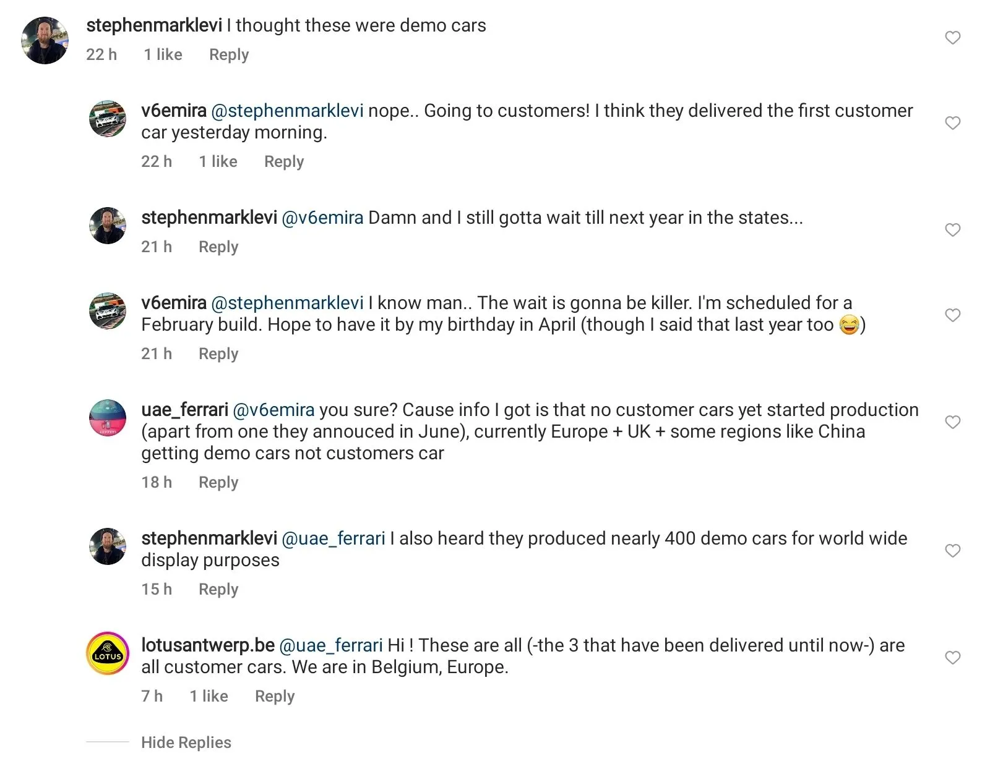View likes on lotusantwerp.be's reply
Viewport: 990px width, 764px height.
(x=209, y=696)
